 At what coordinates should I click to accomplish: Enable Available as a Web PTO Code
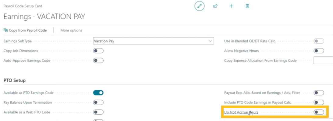tap(98, 112)
